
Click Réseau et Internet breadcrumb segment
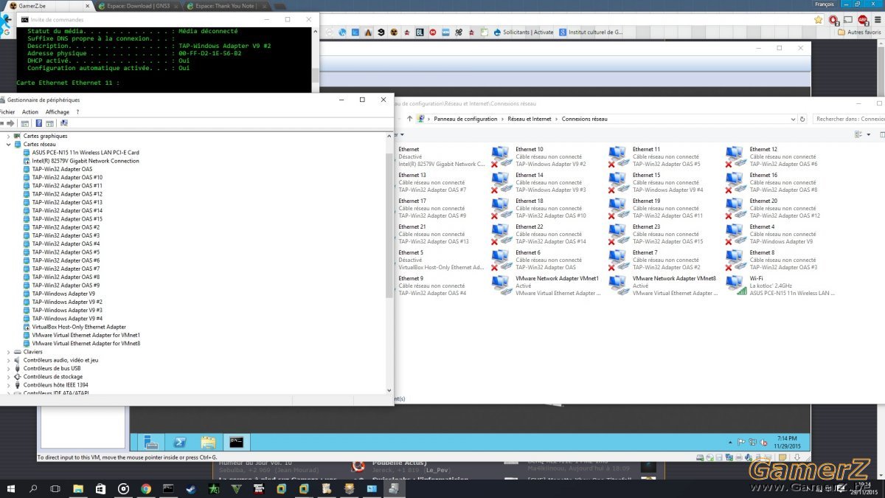point(530,119)
